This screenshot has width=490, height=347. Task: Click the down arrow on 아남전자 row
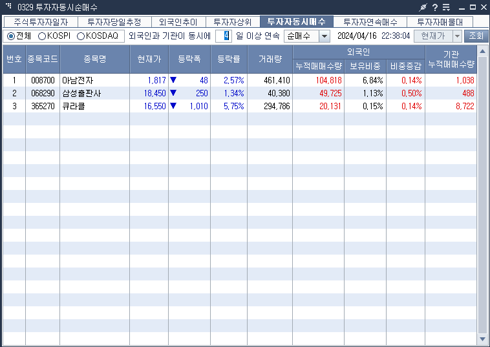point(173,80)
